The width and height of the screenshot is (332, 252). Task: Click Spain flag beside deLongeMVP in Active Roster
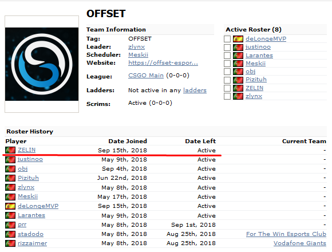pos(238,39)
